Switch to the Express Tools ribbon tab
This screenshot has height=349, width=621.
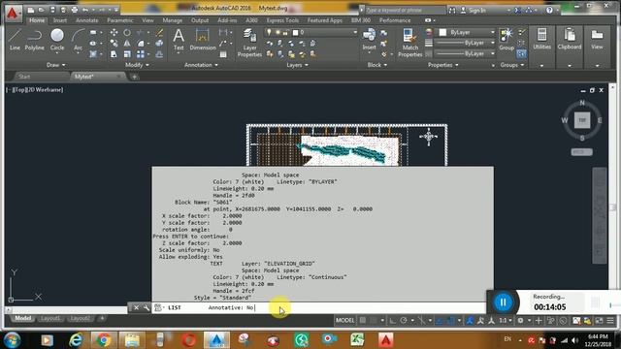coord(282,20)
